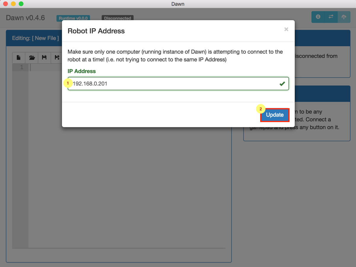Click the macOS green fullscreen button
The height and width of the screenshot is (267, 356).
click(21, 4)
